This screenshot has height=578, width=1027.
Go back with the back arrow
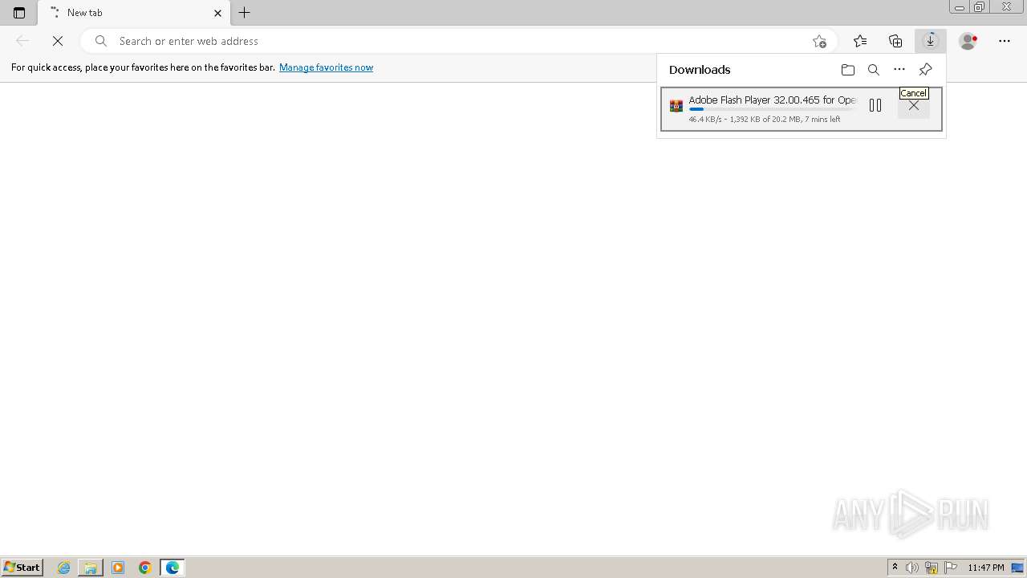tap(22, 41)
